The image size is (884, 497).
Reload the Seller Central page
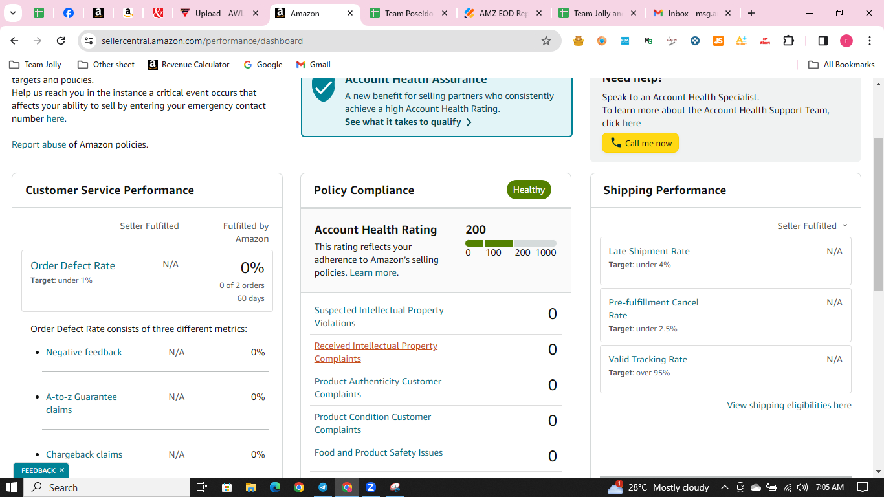[x=61, y=41]
